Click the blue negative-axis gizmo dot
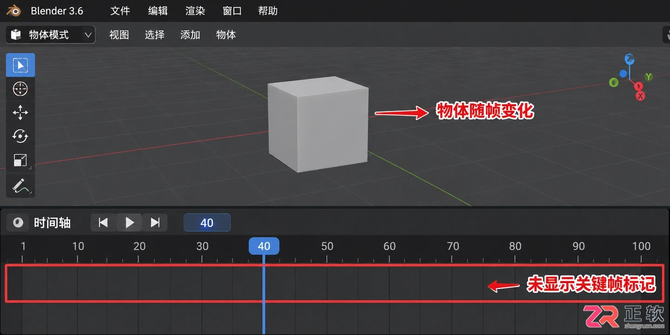The height and width of the screenshot is (335, 670). coord(623,74)
